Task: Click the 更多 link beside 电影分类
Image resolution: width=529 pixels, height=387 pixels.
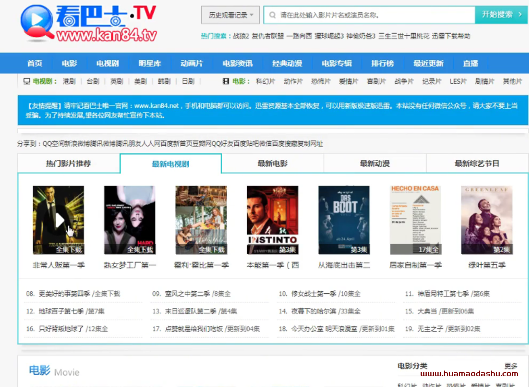Action: pos(511,366)
